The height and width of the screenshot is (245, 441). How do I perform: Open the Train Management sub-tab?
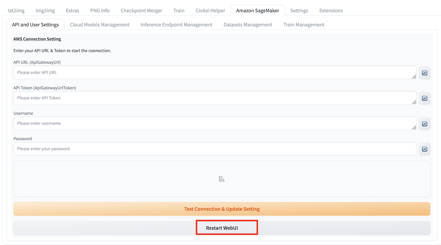click(304, 25)
